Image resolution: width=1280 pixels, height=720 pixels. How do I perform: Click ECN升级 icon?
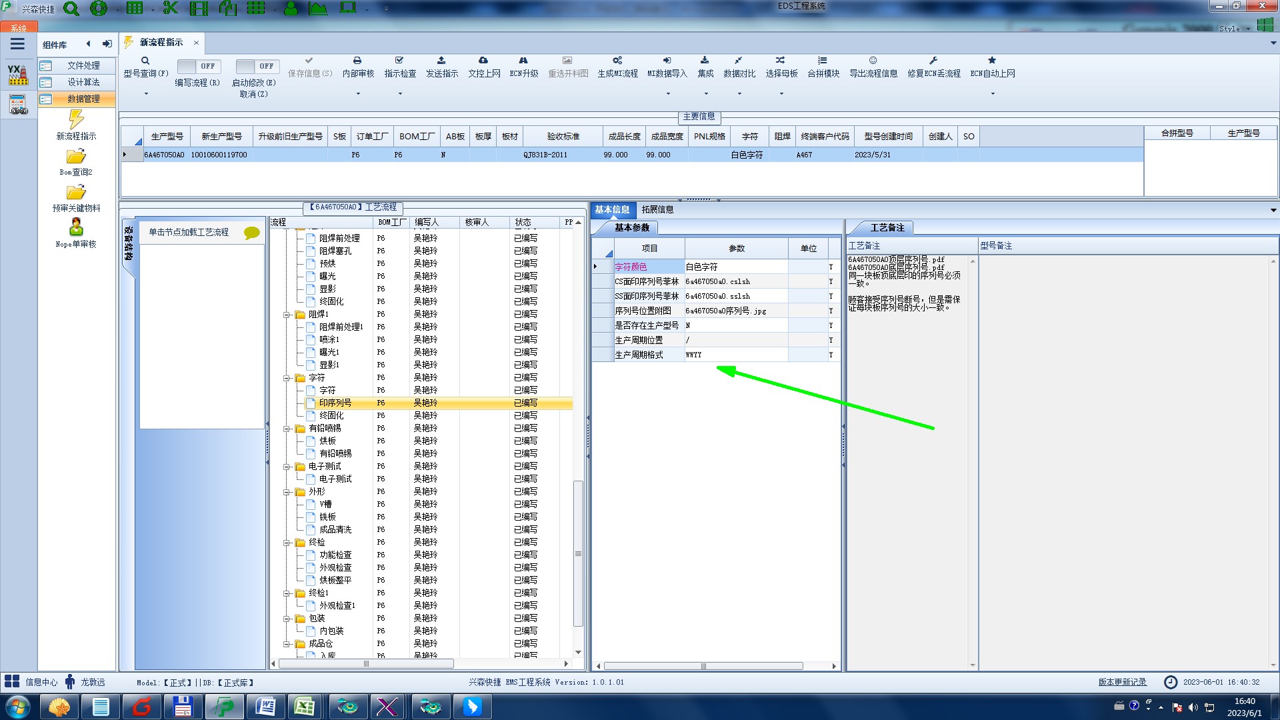click(523, 61)
